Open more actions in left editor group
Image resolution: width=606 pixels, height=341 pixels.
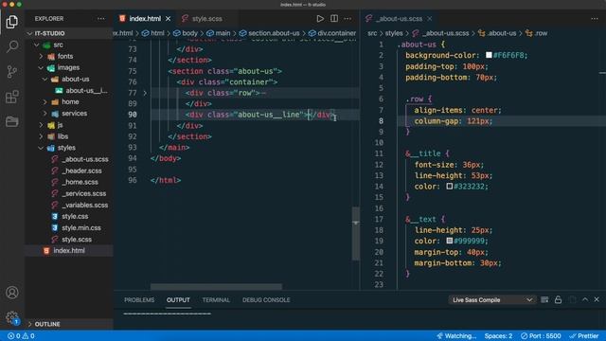tap(348, 19)
